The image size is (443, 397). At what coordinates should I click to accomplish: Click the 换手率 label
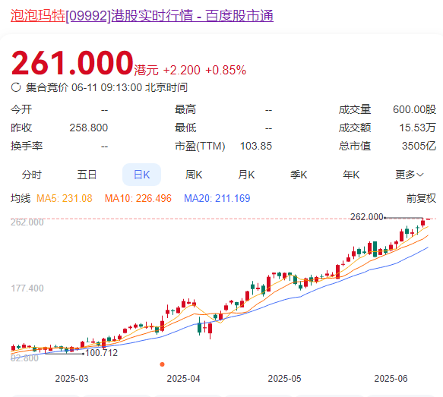click(x=27, y=147)
